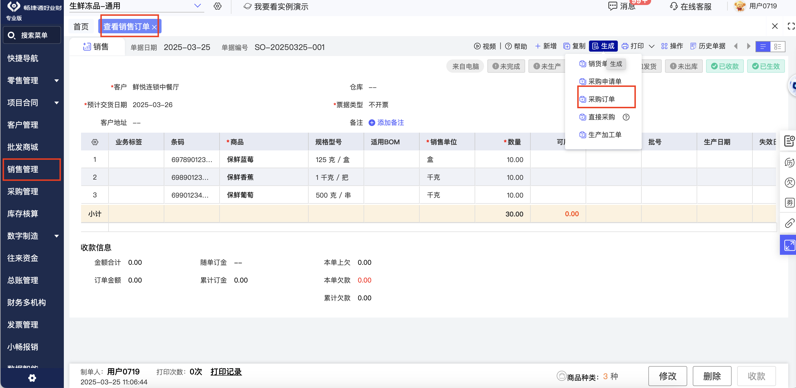The height and width of the screenshot is (388, 796).
Task: Open the settings gear beside the industry selector
Action: pyautogui.click(x=218, y=6)
